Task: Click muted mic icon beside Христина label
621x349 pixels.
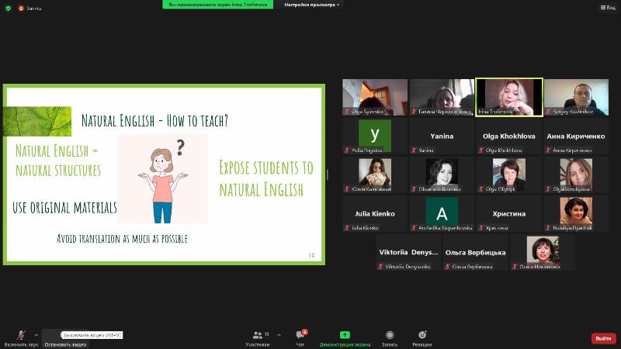Action: coord(480,228)
